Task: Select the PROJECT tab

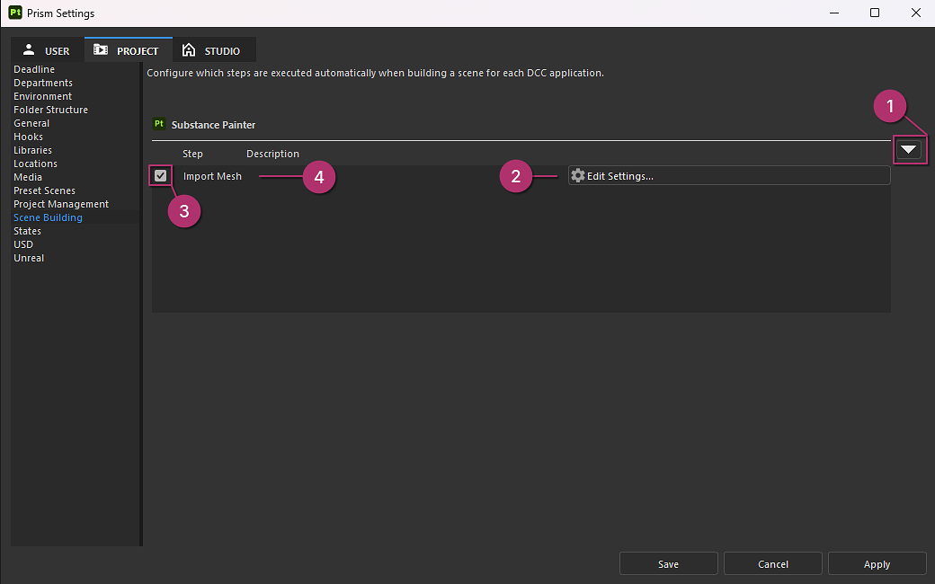Action: (127, 51)
